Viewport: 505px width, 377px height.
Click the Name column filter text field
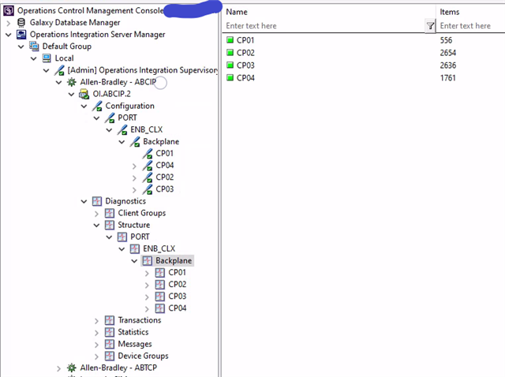tap(324, 26)
